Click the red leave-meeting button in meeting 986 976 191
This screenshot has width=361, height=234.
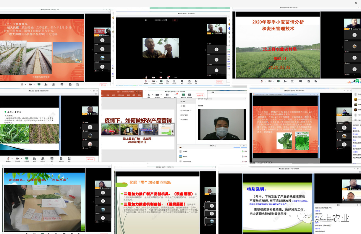(x=90, y=159)
